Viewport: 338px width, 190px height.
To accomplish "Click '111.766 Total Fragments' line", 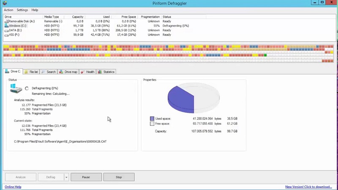I will [x=36, y=130].
